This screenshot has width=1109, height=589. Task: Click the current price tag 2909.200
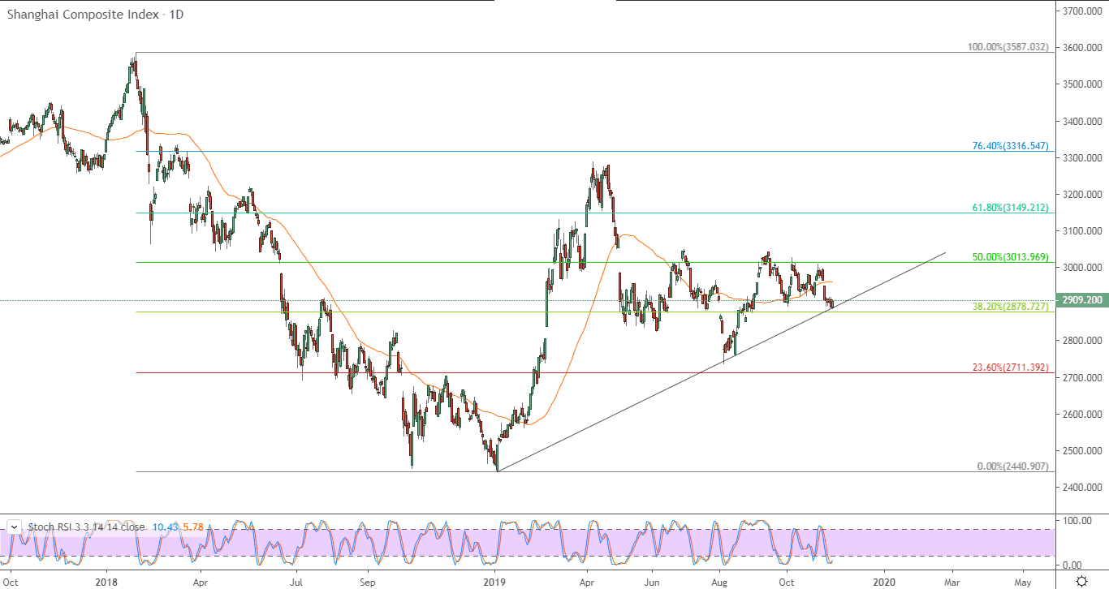click(x=1081, y=300)
